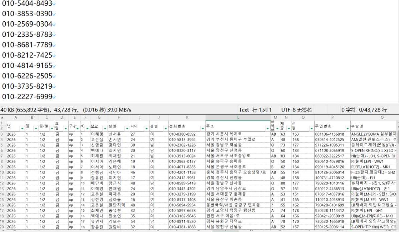This screenshot has height=232, width=399.
Task: Open filter dropdown for 신장 column
Action: [x=312, y=129]
